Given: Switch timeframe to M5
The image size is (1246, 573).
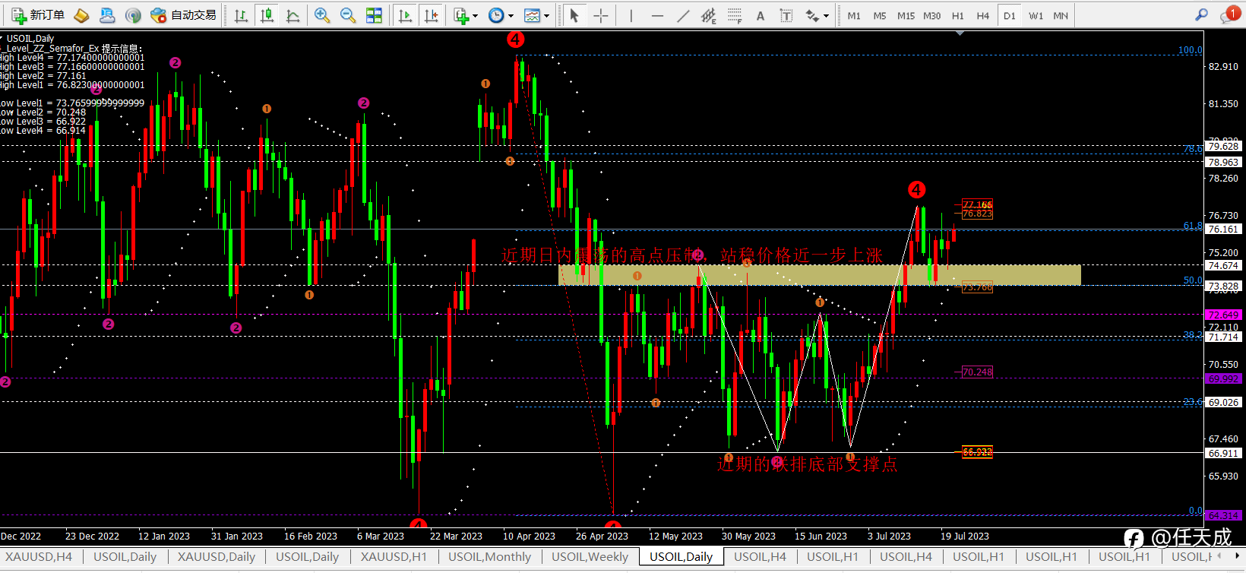Looking at the screenshot, I should [x=880, y=15].
